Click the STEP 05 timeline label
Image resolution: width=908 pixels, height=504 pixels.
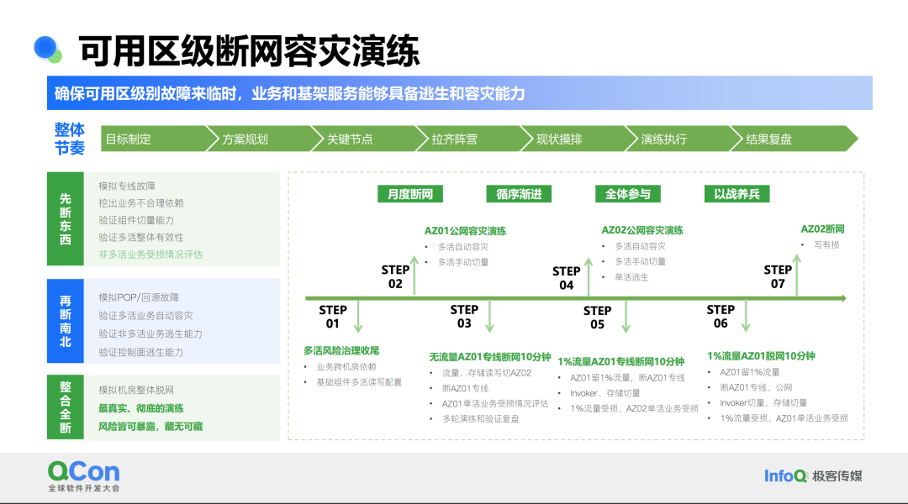[598, 318]
